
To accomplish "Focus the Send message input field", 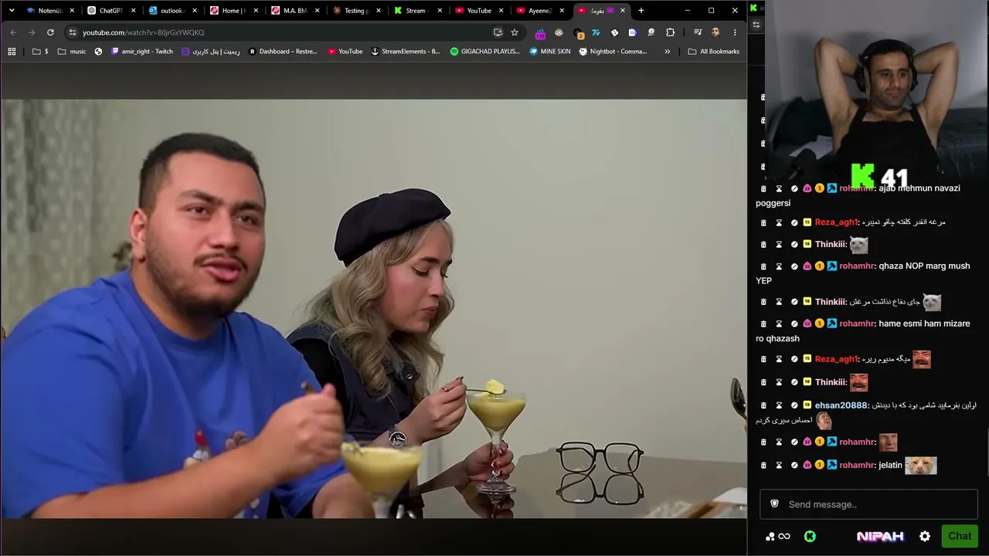I will [x=868, y=504].
